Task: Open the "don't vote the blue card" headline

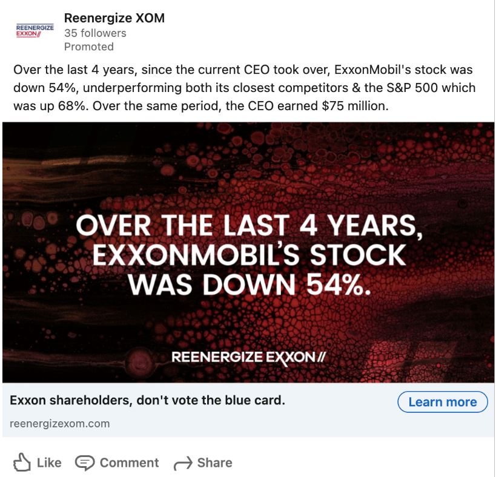Action: pyautogui.click(x=147, y=401)
